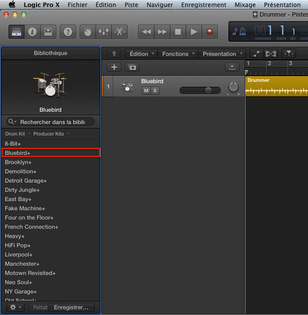Open the Inspector with the info icon
Image resolution: width=308 pixels, height=315 pixels.
tap(32, 32)
